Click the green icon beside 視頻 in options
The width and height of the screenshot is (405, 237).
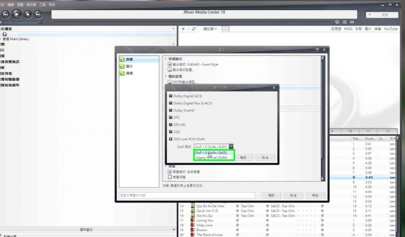(123, 73)
